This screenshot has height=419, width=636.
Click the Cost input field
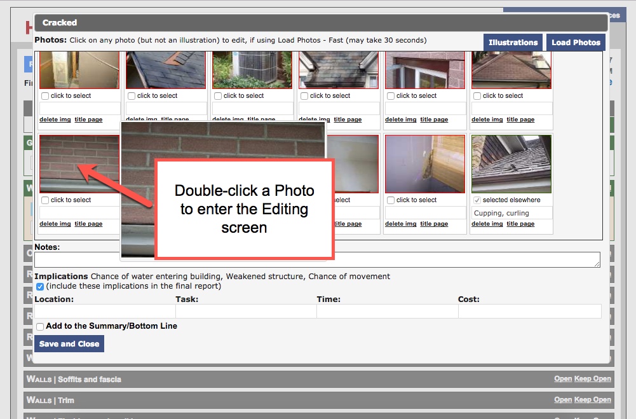531,311
